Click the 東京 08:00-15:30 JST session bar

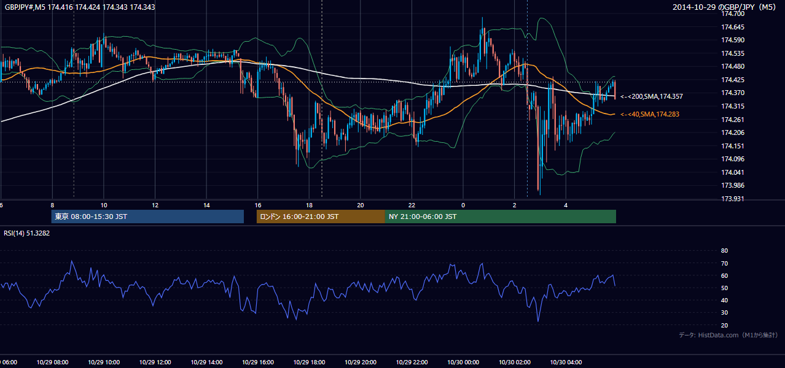coord(147,217)
